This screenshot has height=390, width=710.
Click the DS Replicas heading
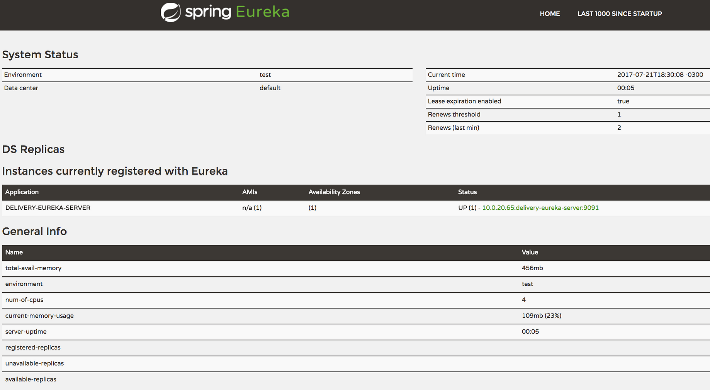(x=33, y=149)
